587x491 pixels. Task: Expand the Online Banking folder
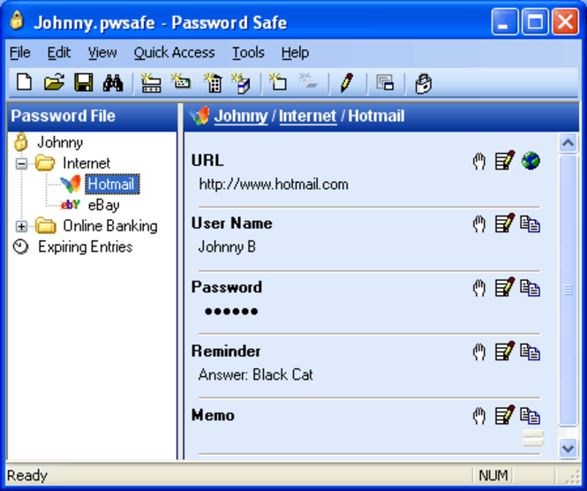click(x=21, y=226)
